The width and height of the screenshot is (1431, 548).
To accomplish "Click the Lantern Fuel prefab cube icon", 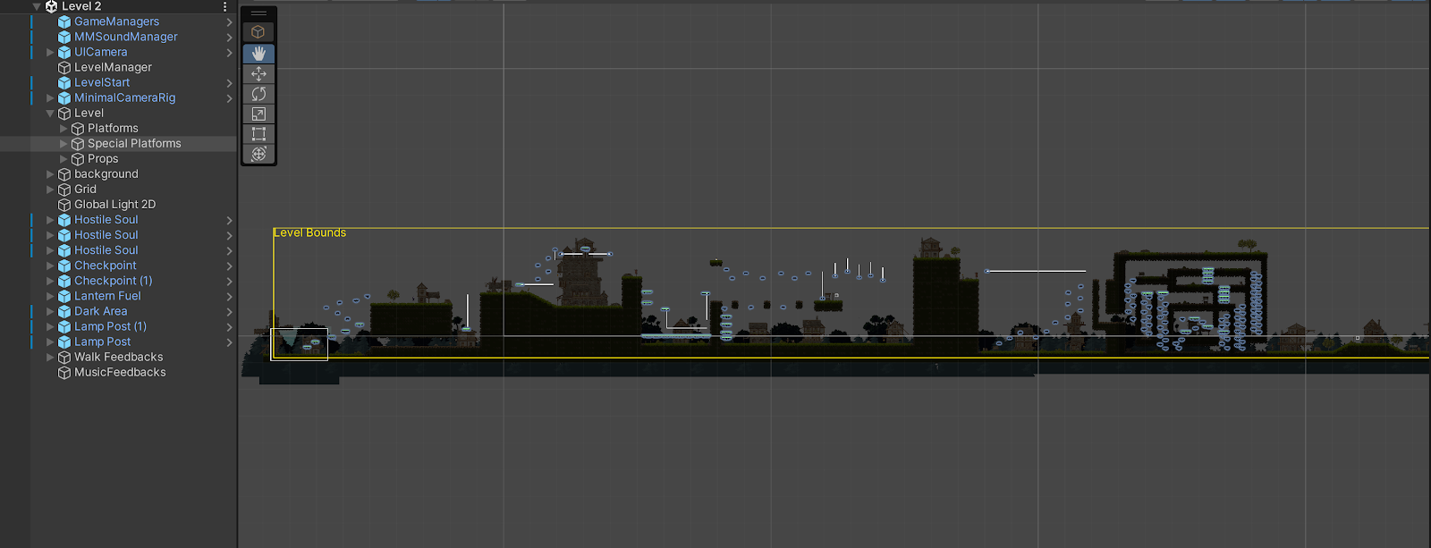I will 64,296.
